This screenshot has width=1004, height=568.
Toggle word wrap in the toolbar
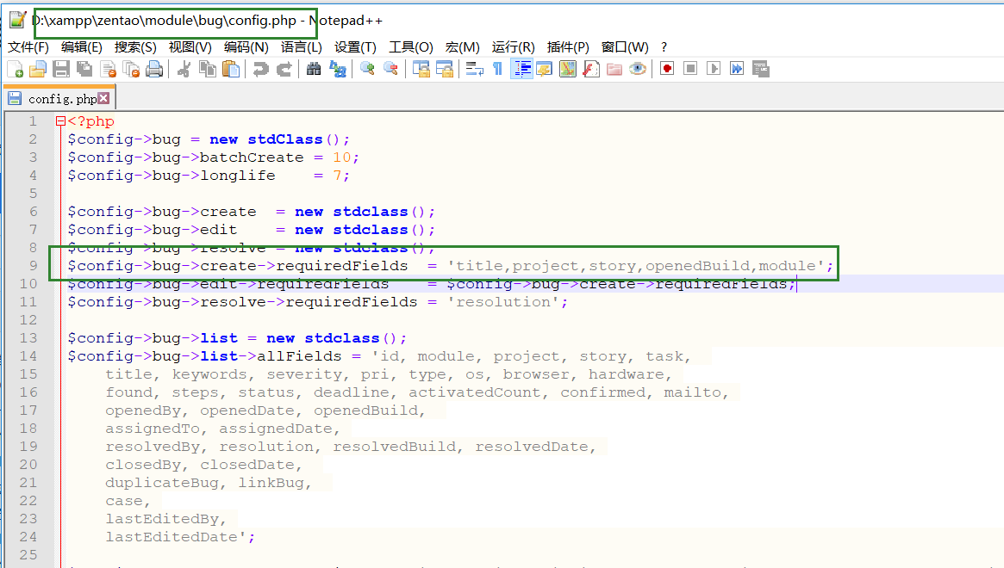[474, 69]
